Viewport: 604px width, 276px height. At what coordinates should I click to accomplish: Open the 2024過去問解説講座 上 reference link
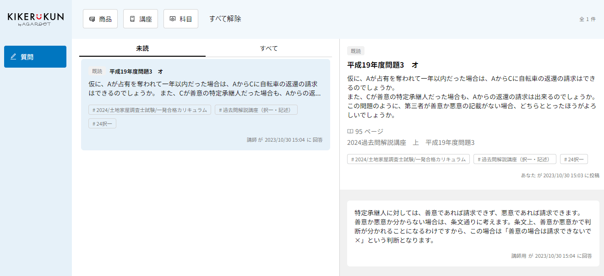(x=411, y=143)
